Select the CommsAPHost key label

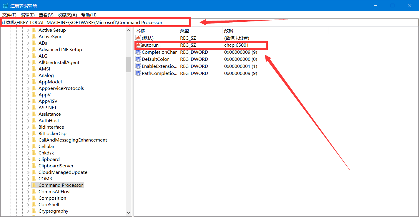(55, 191)
